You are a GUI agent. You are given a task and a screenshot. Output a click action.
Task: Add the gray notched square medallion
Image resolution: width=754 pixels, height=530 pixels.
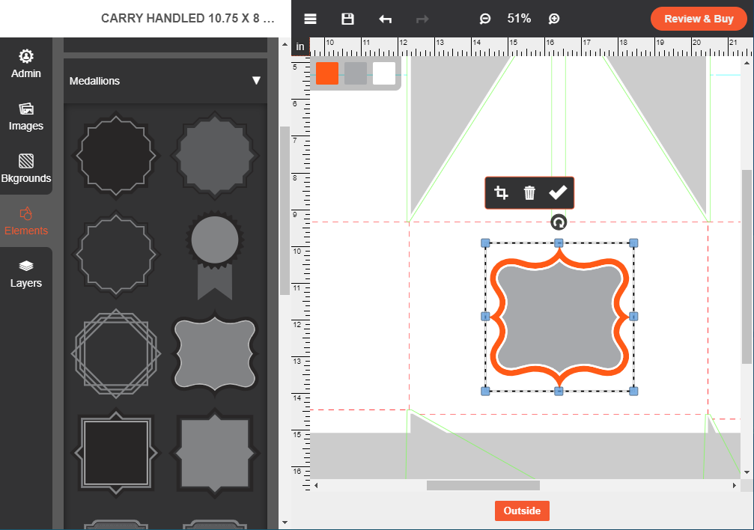(215, 453)
